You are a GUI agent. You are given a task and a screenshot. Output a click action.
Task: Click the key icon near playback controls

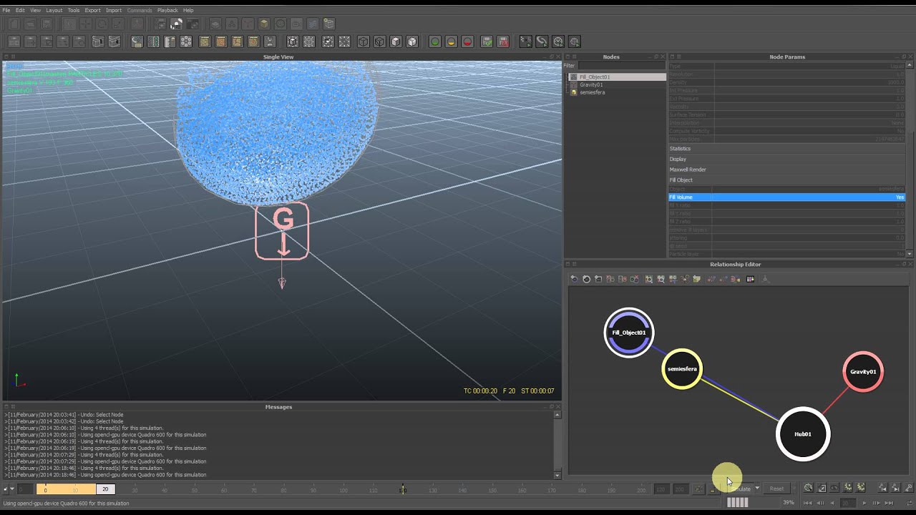[x=909, y=488]
